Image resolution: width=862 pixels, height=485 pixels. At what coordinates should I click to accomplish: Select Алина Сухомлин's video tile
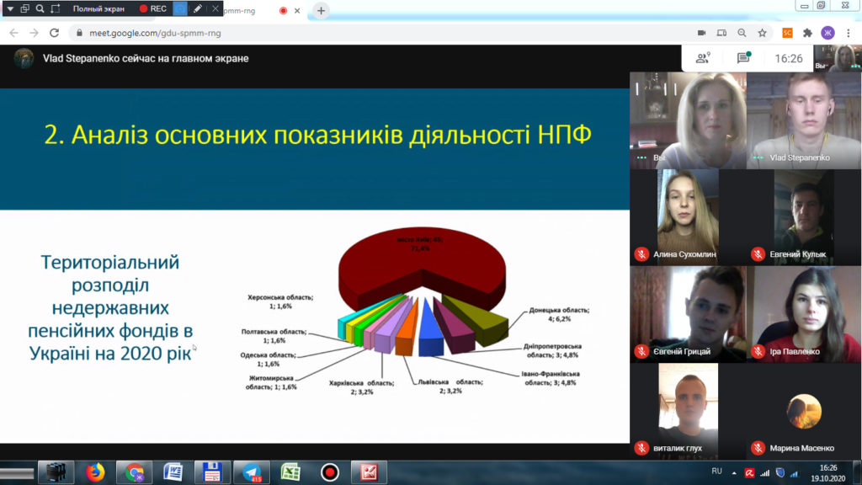[688, 216]
